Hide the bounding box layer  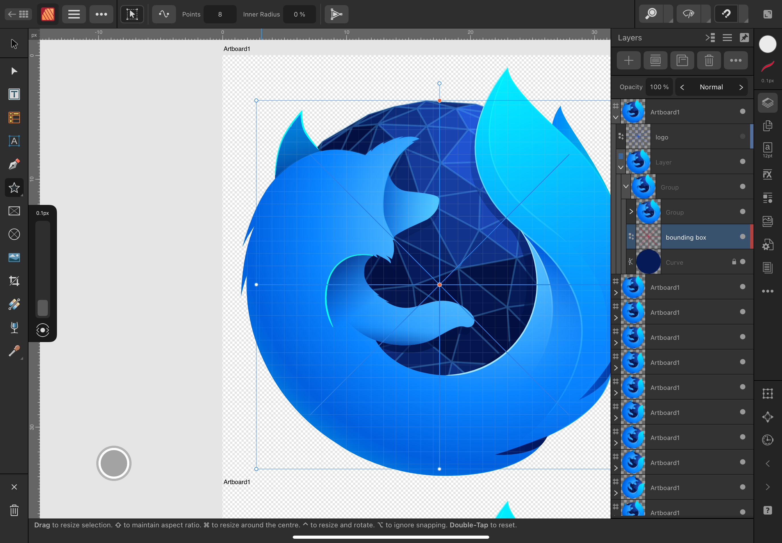pyautogui.click(x=742, y=236)
